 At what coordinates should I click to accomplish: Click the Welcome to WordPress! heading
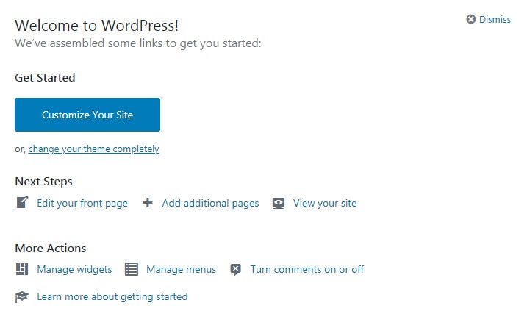97,26
